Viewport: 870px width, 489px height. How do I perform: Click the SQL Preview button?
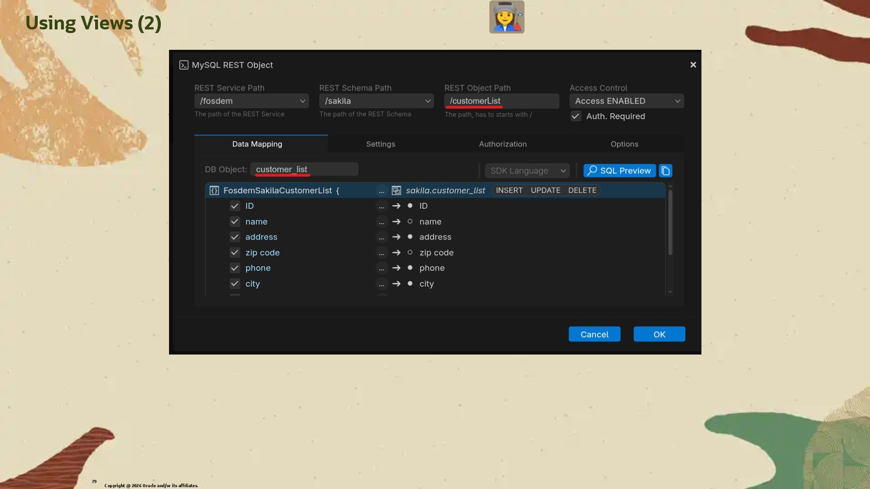(619, 171)
